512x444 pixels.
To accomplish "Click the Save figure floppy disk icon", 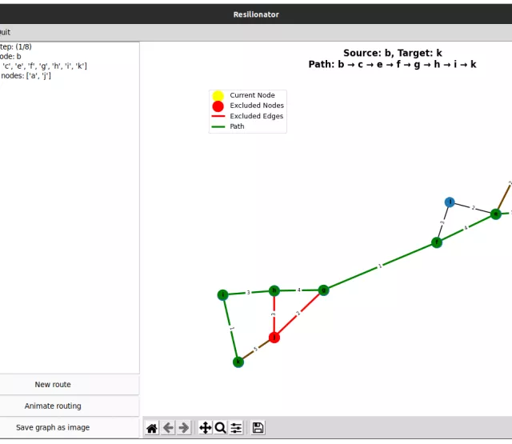I will click(258, 428).
